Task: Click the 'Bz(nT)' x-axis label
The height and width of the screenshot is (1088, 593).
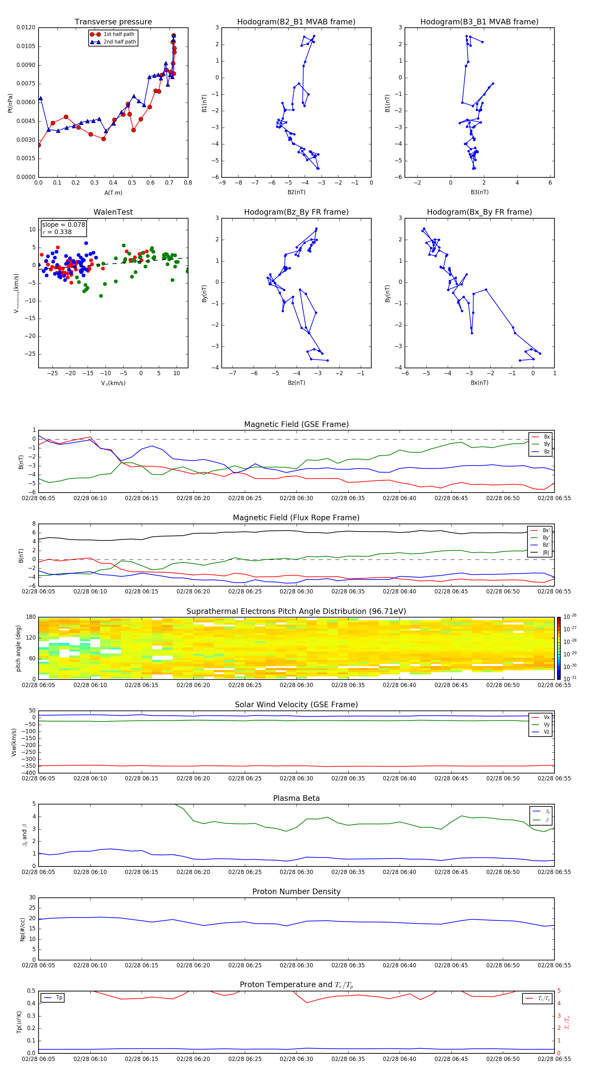Action: click(x=296, y=383)
